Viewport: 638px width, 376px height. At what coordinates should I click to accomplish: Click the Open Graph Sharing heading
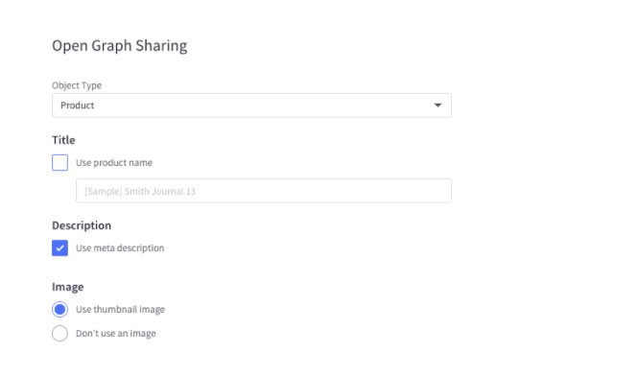(x=120, y=46)
